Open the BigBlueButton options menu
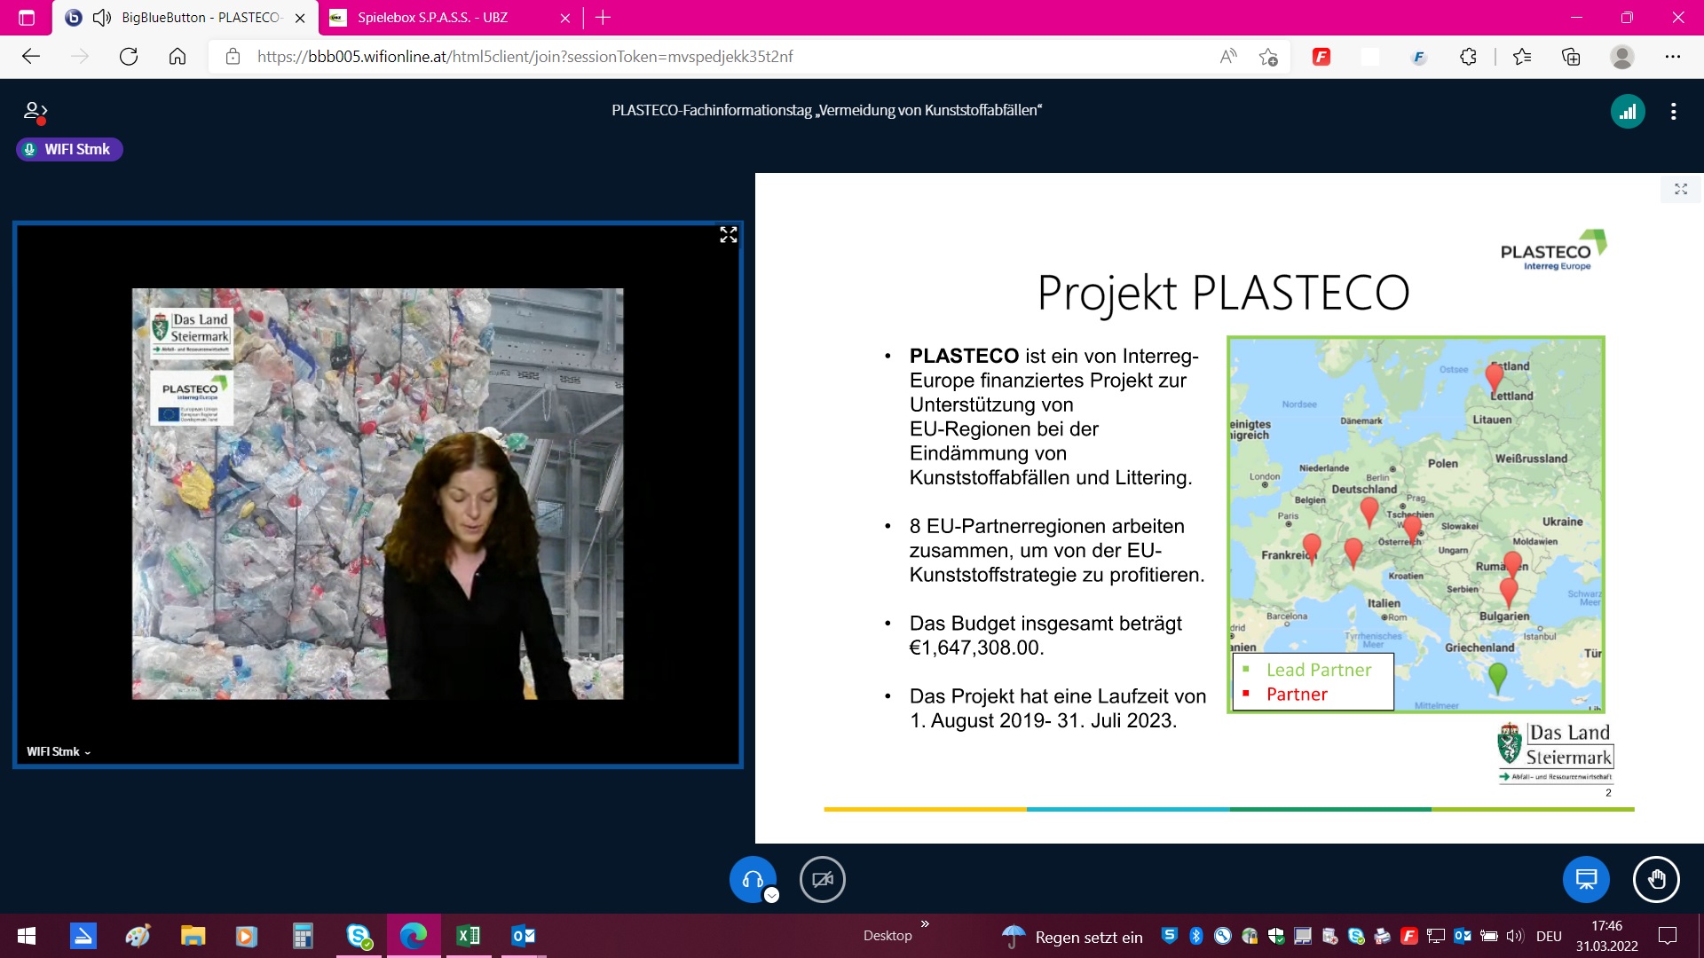1704x958 pixels. coord(1673,112)
